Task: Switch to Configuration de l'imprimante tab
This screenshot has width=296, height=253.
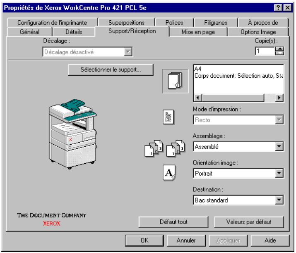Action: (52, 23)
